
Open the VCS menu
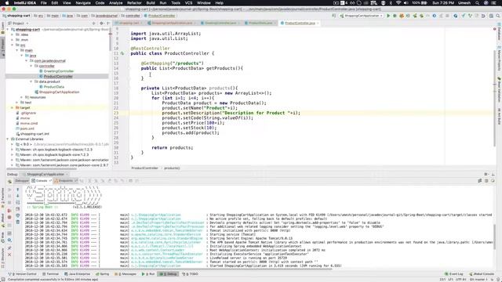click(188, 3)
